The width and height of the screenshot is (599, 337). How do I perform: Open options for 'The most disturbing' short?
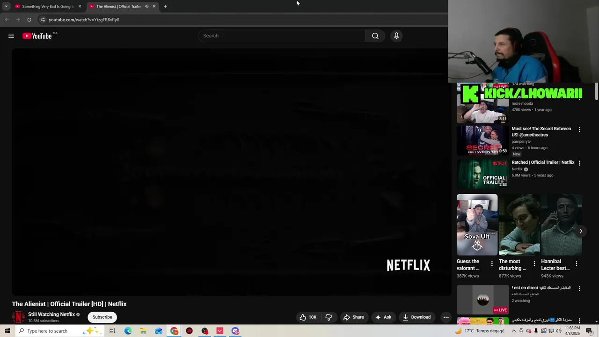(x=534, y=264)
